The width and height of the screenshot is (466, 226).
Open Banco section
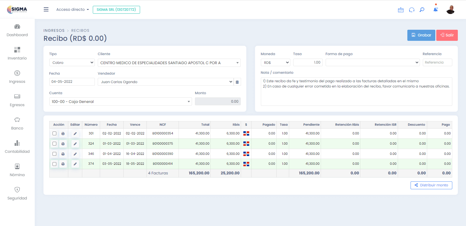click(17, 124)
